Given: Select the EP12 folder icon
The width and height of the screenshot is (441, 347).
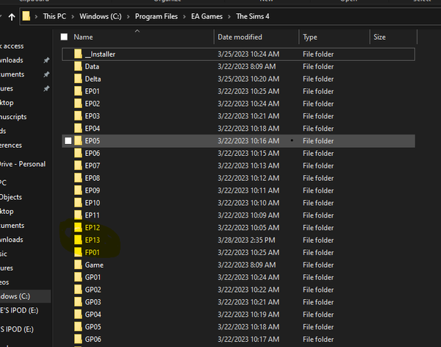Looking at the screenshot, I should pyautogui.click(x=78, y=227).
